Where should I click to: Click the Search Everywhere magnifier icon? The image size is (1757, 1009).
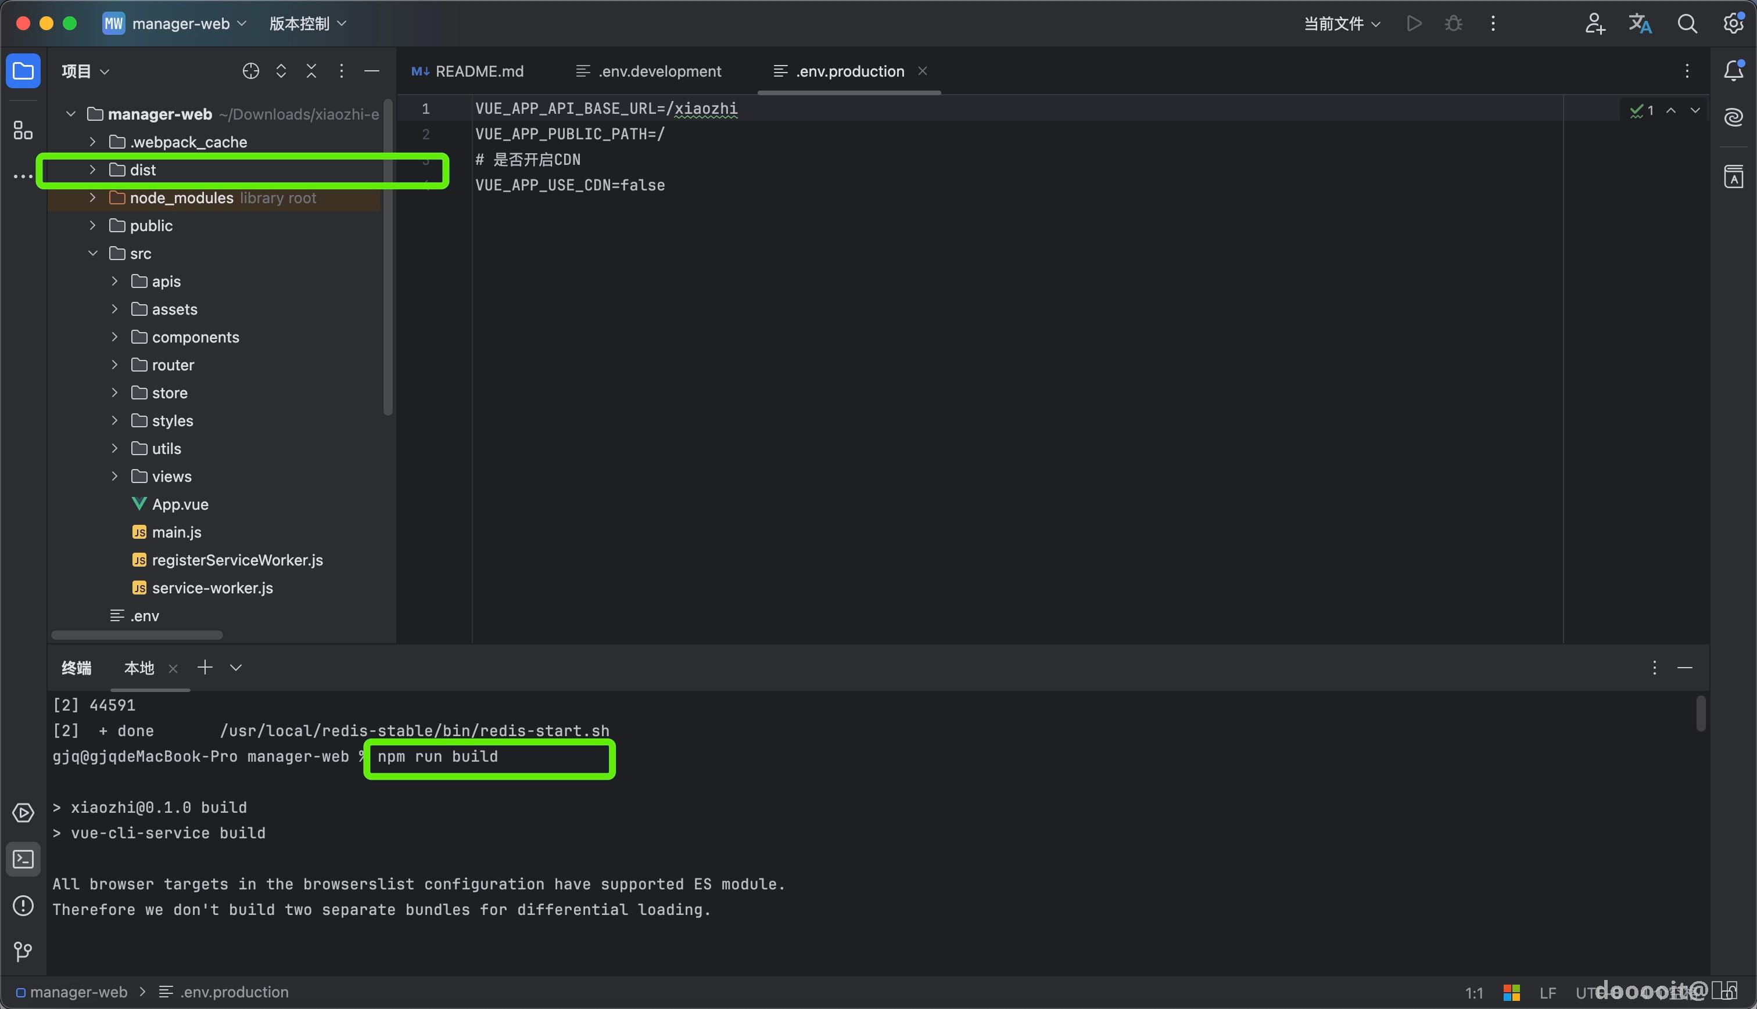click(1687, 24)
